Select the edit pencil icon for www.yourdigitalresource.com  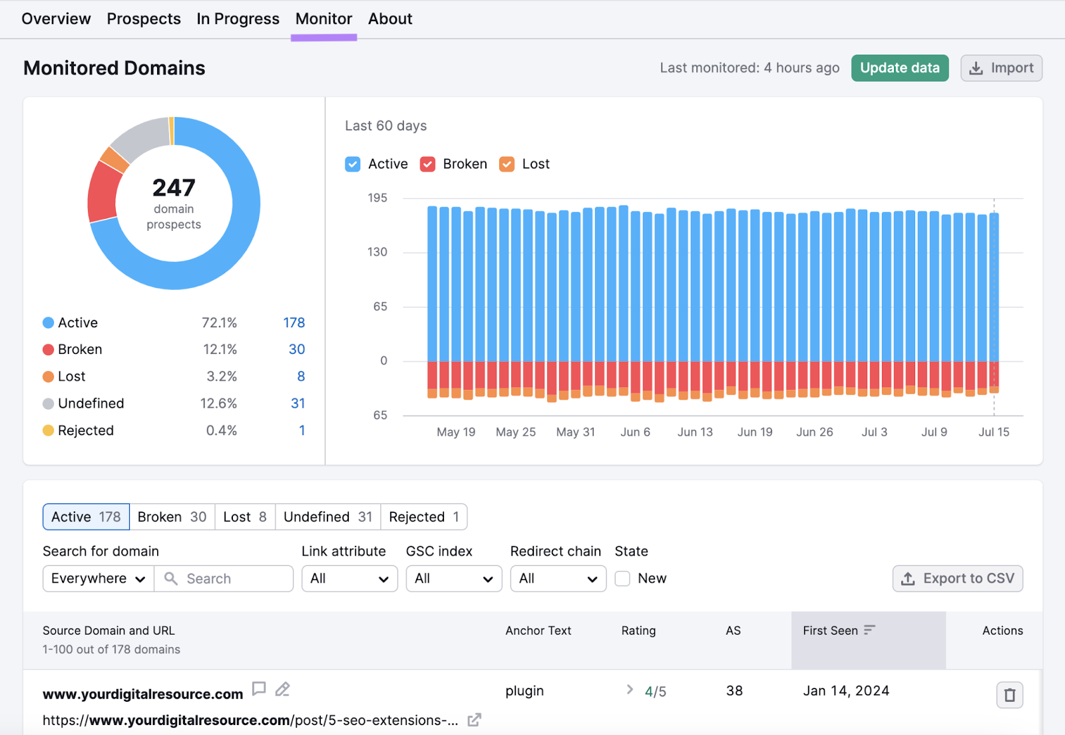point(282,690)
